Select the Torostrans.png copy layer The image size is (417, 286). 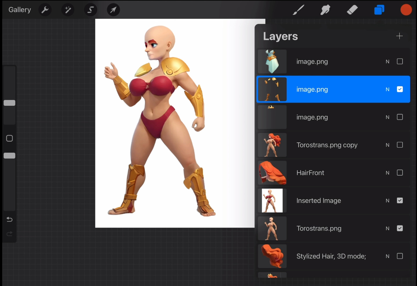pyautogui.click(x=327, y=145)
